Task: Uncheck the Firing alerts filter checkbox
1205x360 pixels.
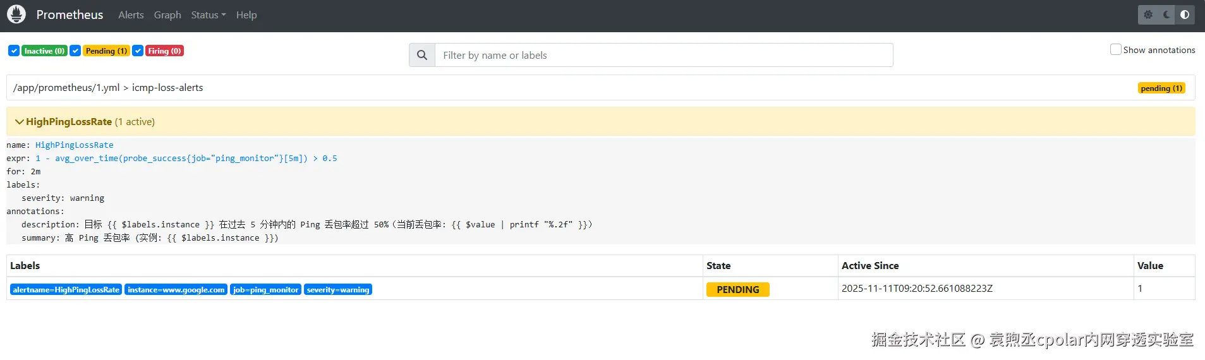Action: [x=138, y=51]
